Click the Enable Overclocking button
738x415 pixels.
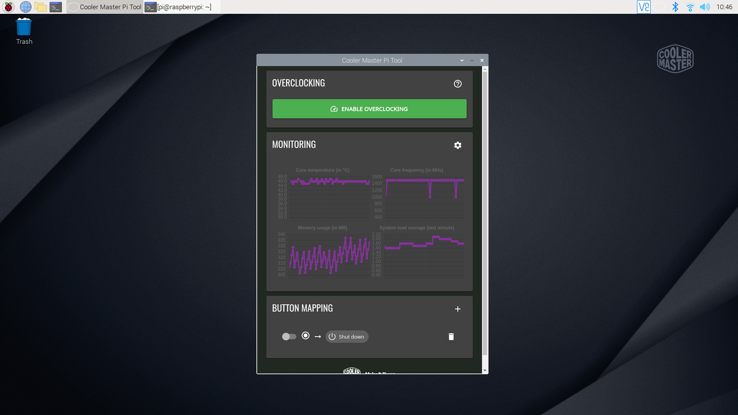click(370, 109)
